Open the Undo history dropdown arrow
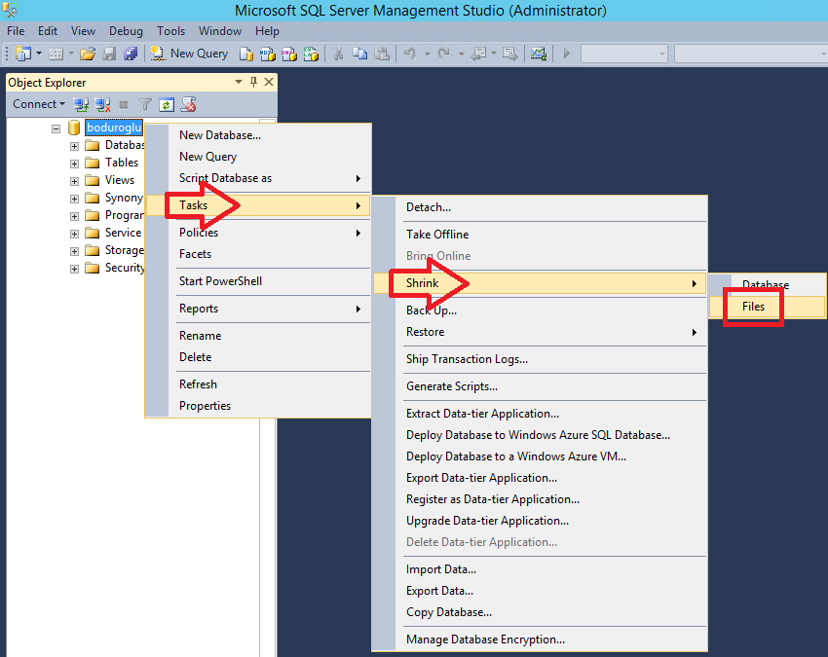Image resolution: width=828 pixels, height=657 pixels. pos(427,54)
